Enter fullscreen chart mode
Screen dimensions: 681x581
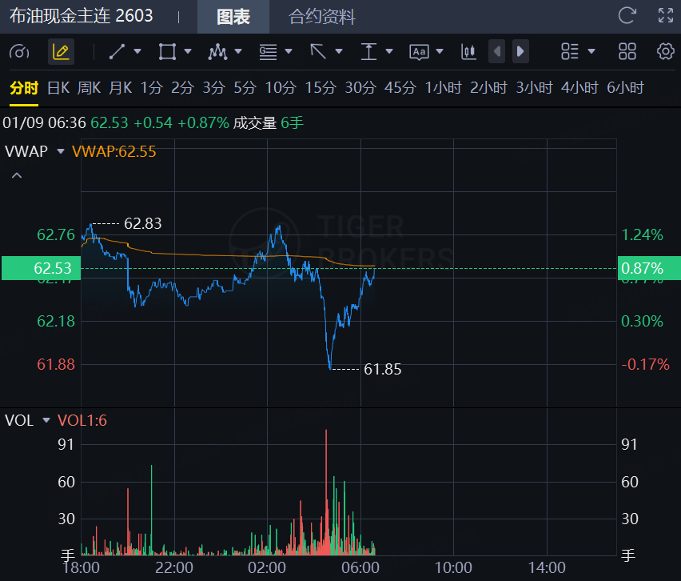665,15
